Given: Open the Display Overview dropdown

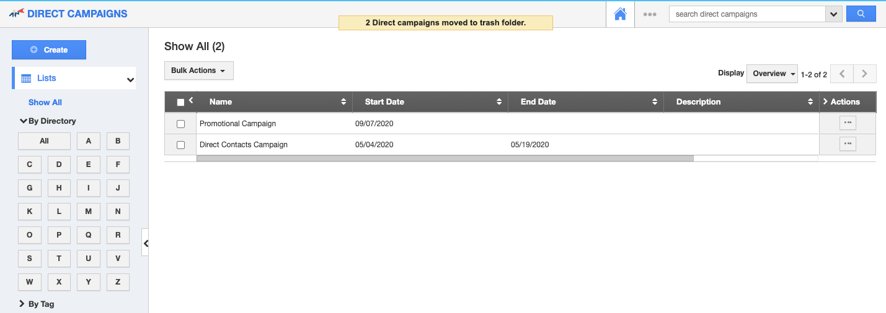Looking at the screenshot, I should (772, 74).
